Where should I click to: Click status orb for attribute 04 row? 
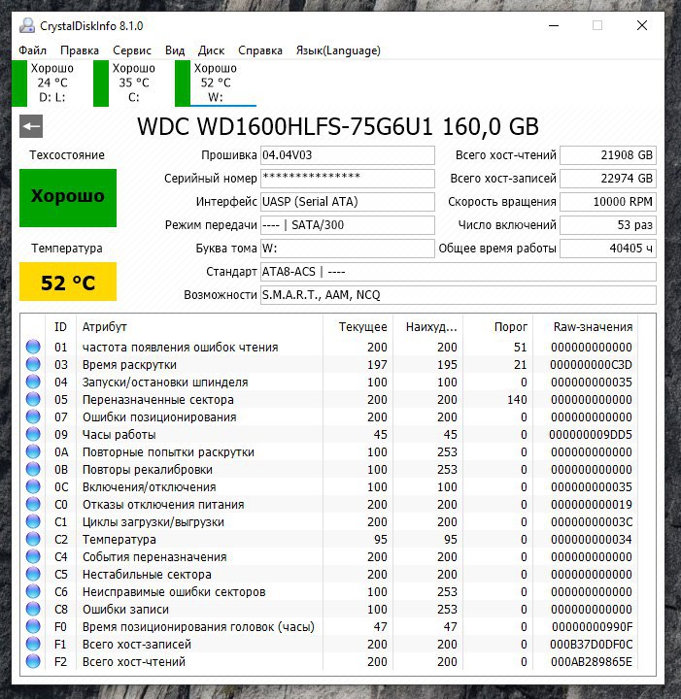pyautogui.click(x=33, y=382)
